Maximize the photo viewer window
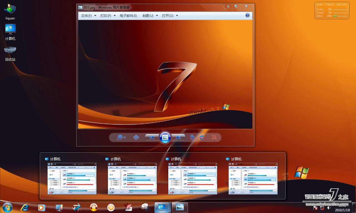Viewport: 356px width, 213px height. pos(236,6)
